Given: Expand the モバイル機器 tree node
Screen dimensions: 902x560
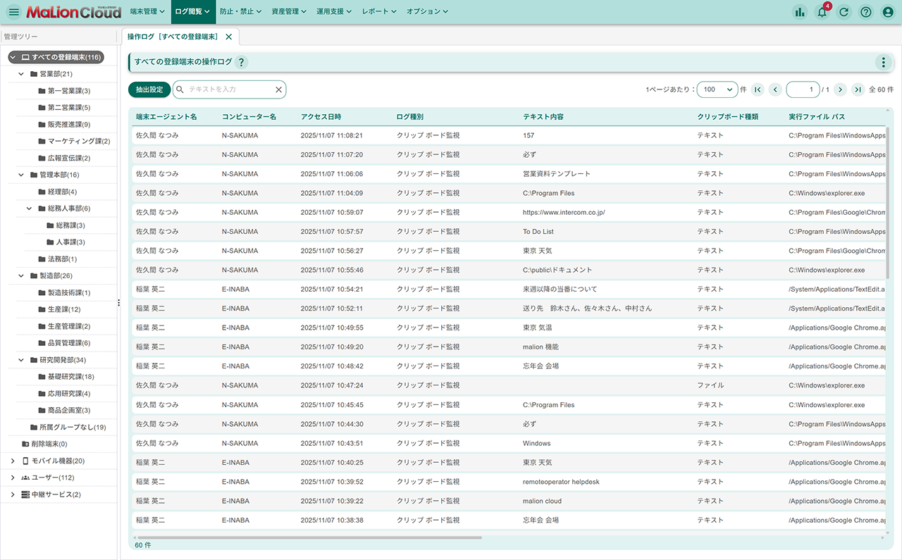Looking at the screenshot, I should pyautogui.click(x=13, y=461).
